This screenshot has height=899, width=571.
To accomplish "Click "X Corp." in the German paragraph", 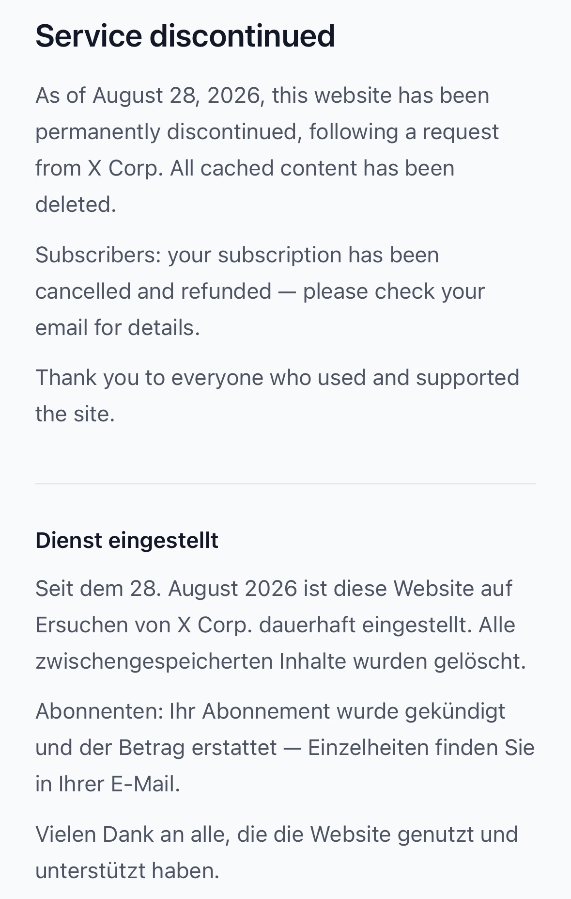I will click(x=215, y=625).
